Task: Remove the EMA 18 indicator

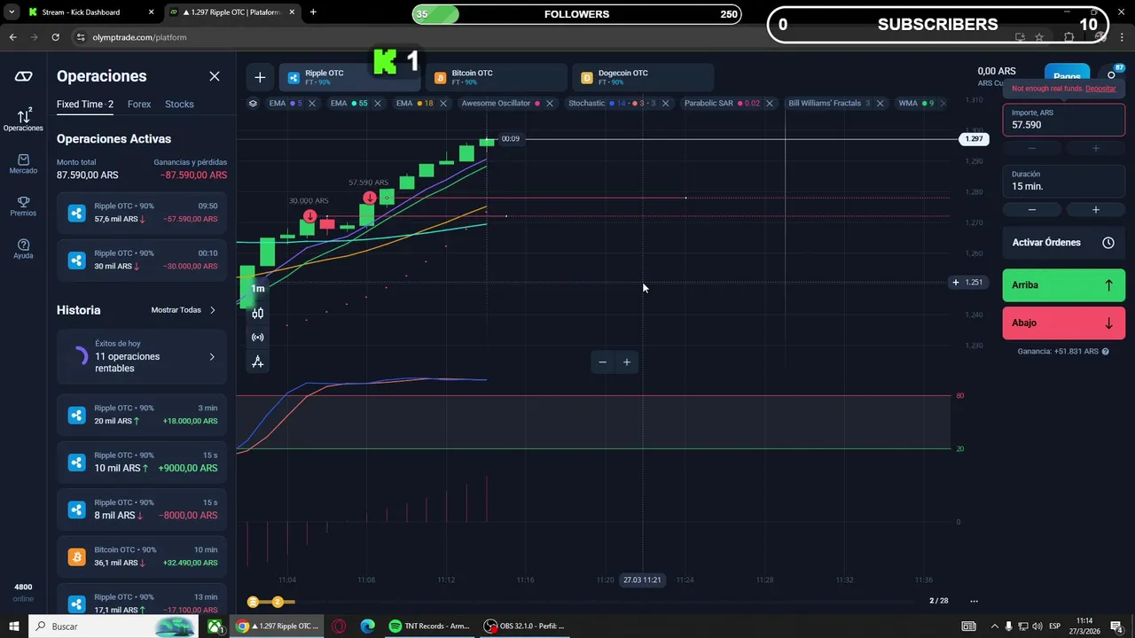Action: 443,103
